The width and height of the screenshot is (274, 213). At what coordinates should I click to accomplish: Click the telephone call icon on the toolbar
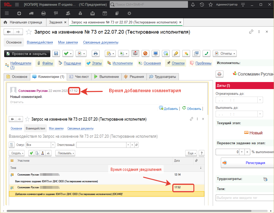[x=206, y=53]
